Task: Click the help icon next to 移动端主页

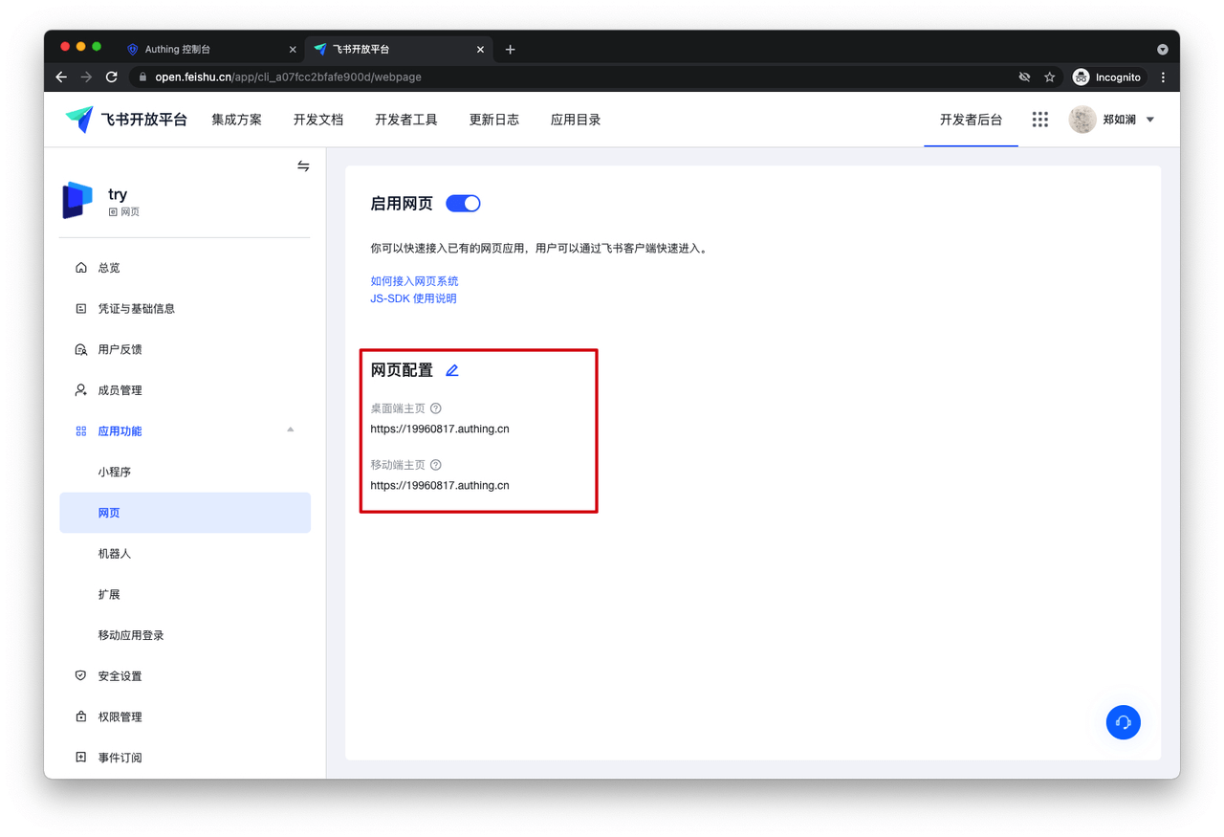Action: [436, 465]
